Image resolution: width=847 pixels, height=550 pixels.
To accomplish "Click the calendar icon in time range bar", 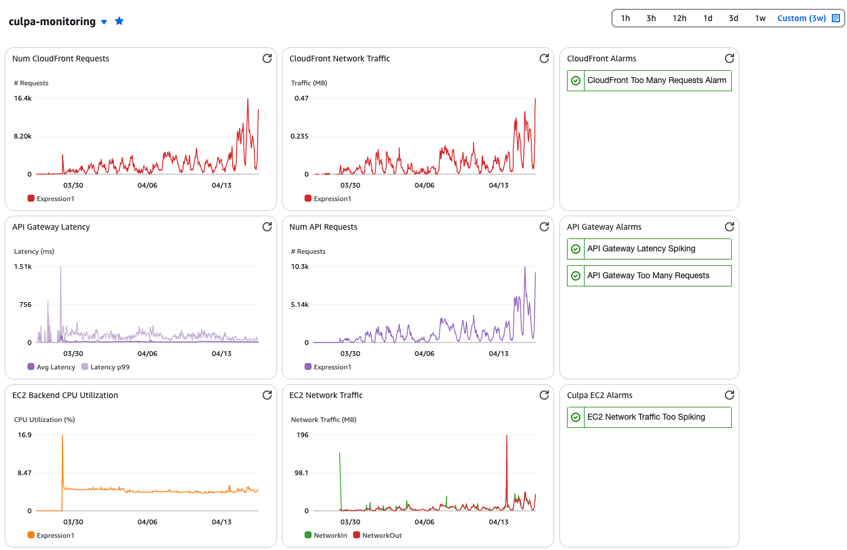I will 836,18.
